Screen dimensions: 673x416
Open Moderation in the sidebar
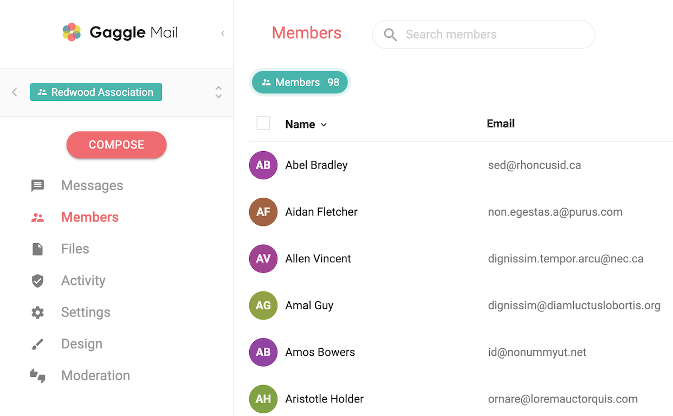(x=95, y=376)
